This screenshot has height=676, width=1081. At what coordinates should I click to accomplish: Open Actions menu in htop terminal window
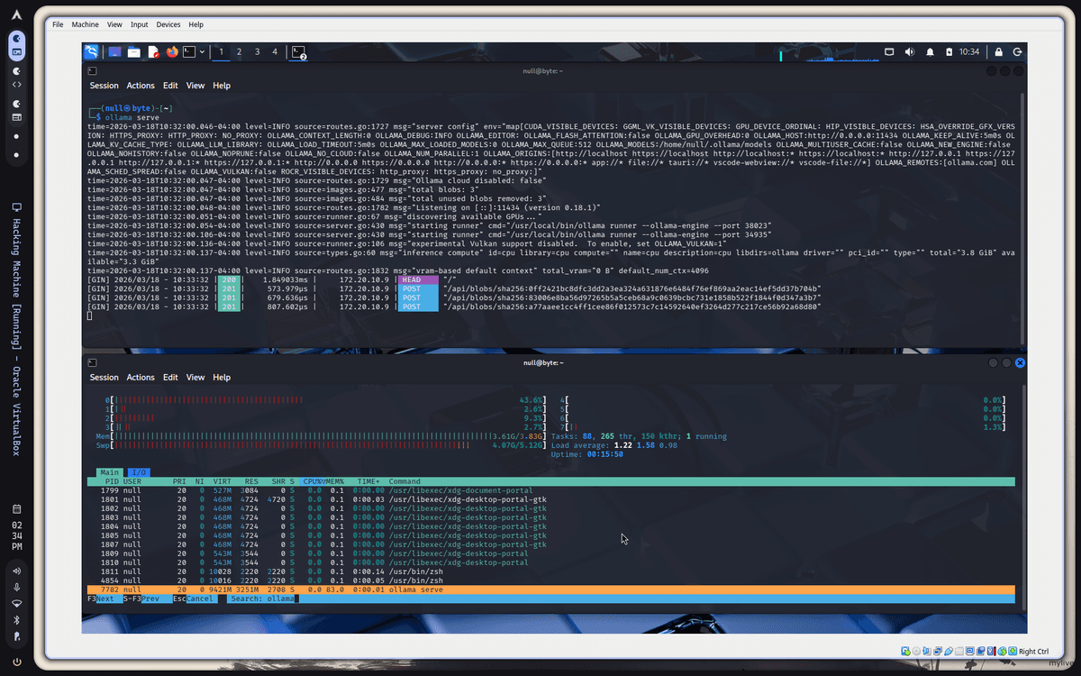[141, 378]
